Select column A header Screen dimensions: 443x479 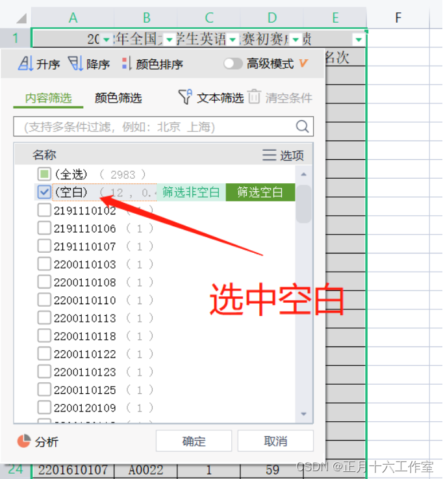click(x=73, y=18)
